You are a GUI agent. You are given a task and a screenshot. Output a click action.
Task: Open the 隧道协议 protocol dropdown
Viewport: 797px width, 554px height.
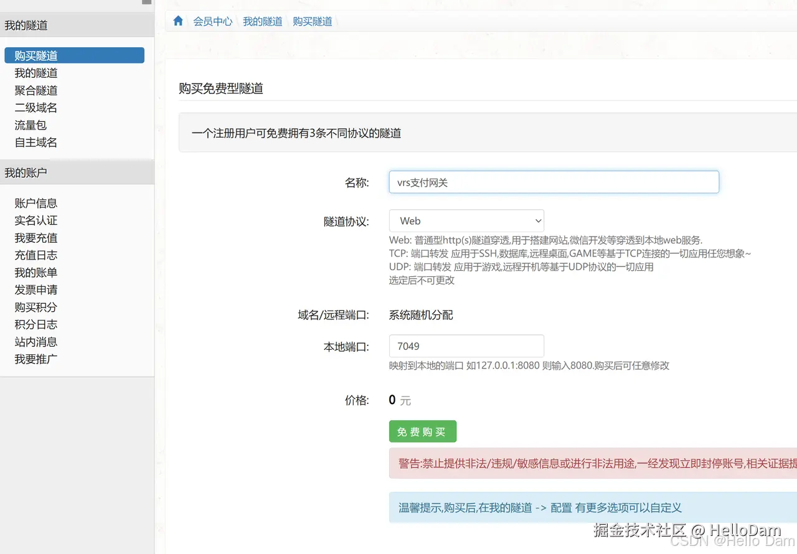click(x=466, y=221)
